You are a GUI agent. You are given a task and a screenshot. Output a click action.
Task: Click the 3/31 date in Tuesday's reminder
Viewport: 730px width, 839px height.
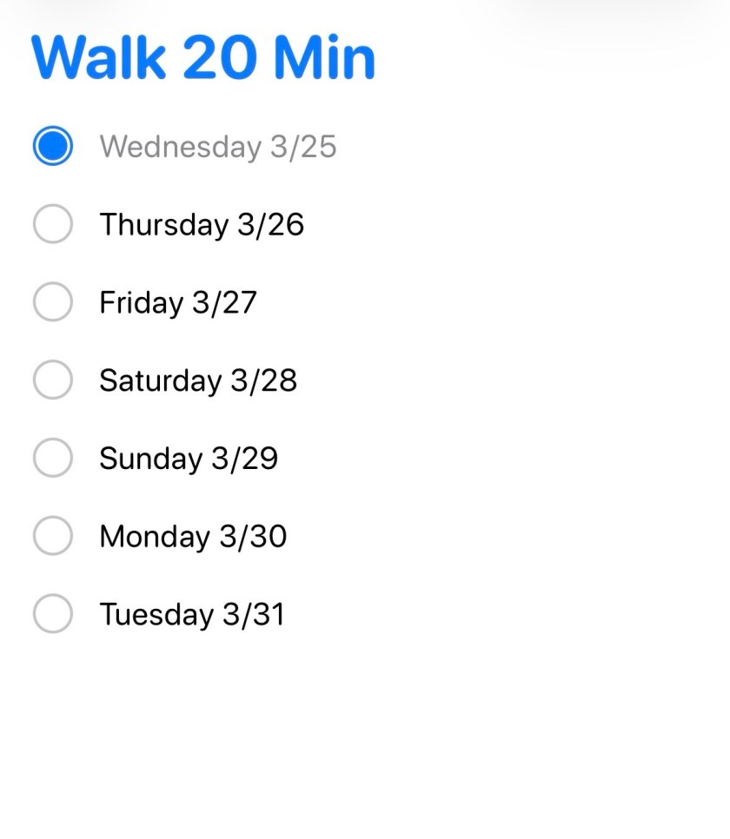[254, 615]
